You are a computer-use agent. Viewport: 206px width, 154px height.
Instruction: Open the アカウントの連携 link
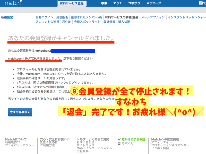pyautogui.click(x=47, y=22)
